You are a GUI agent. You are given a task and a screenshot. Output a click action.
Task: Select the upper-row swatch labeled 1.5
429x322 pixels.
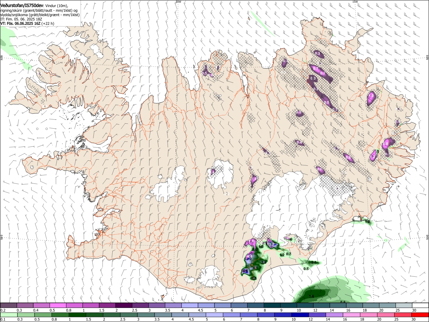(x=107, y=306)
